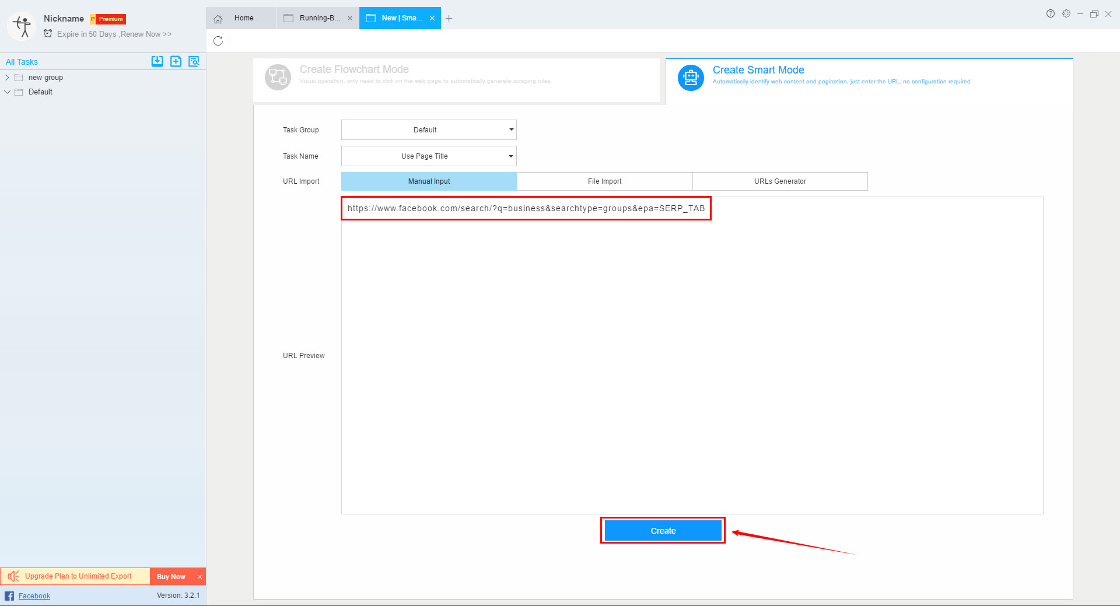1120x606 pixels.
Task: Open the Task Name dropdown
Action: [429, 156]
